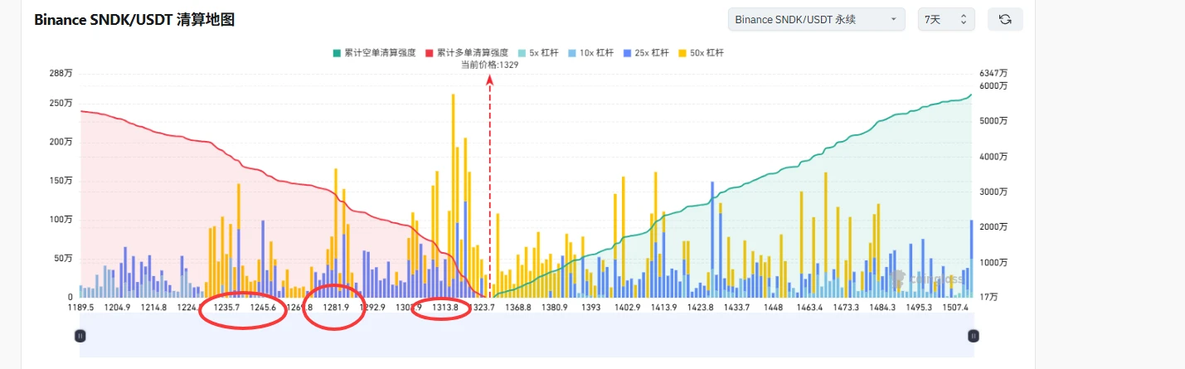Click the 1484.3 x-axis label
1185x369 pixels.
pos(882,308)
